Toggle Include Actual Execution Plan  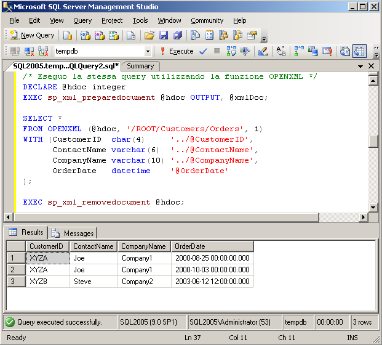point(299,51)
